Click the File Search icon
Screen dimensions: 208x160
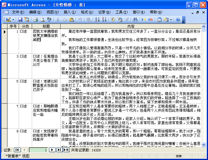point(27,20)
